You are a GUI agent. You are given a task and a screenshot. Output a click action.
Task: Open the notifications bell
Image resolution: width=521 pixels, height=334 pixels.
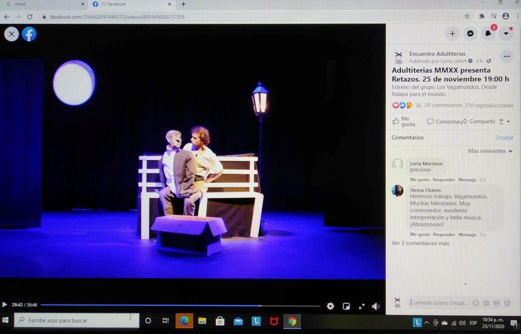click(x=488, y=34)
